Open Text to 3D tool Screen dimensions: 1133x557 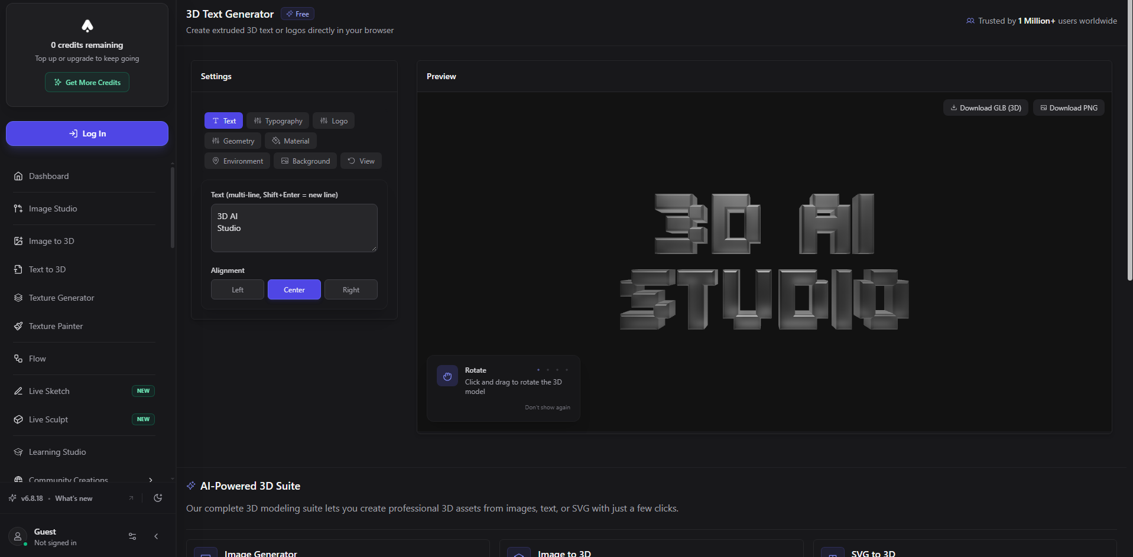click(x=85, y=269)
